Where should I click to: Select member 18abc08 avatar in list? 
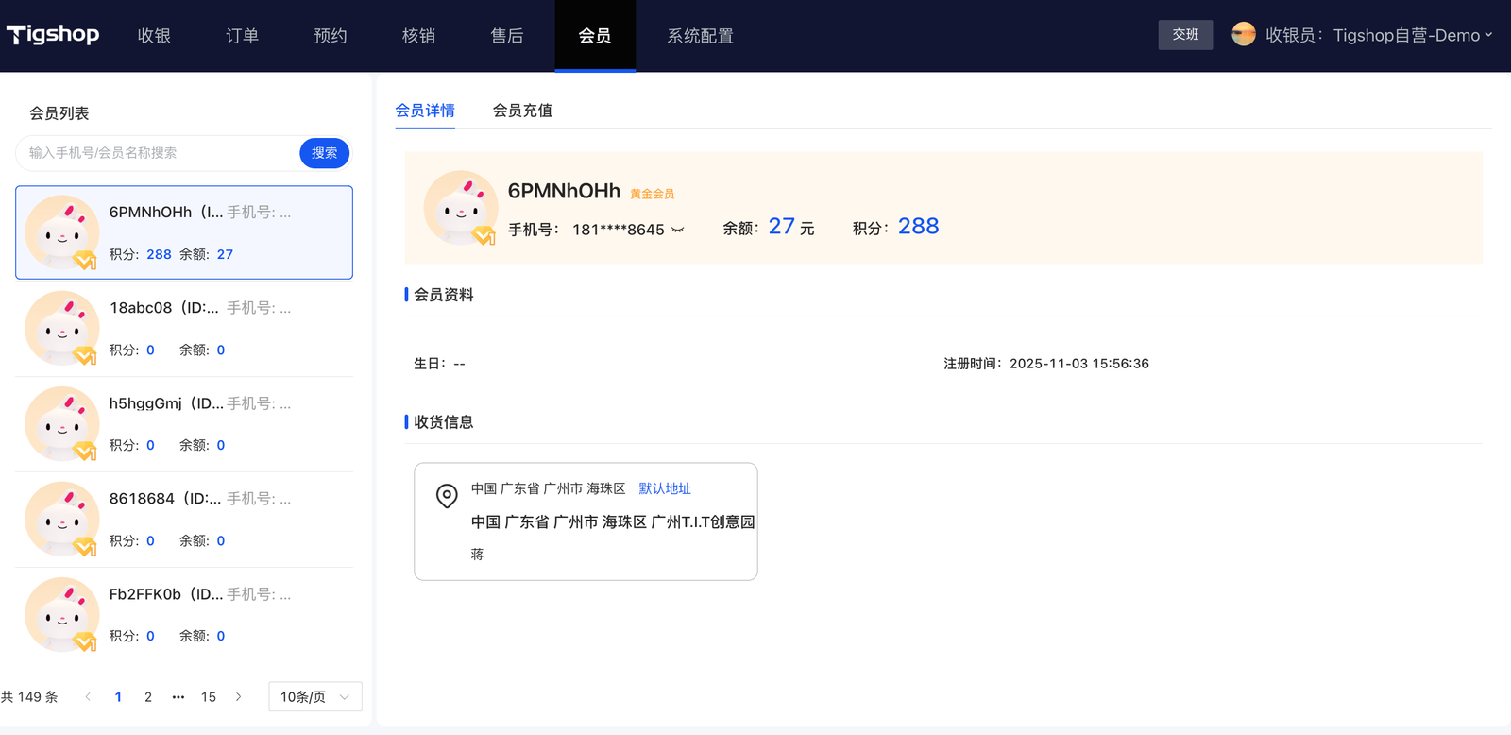click(62, 328)
